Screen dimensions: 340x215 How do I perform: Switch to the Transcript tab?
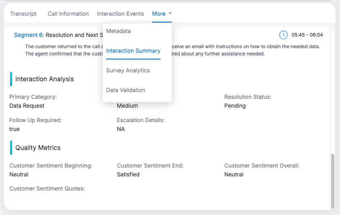pos(23,14)
